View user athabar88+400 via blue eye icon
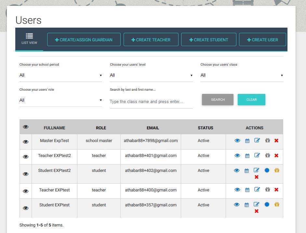The image size is (306, 233). [237, 189]
